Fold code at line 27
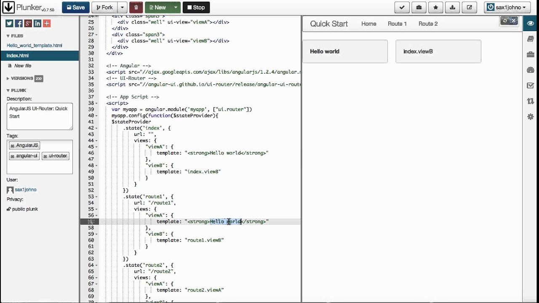The height and width of the screenshot is (303, 539). (x=96, y=35)
